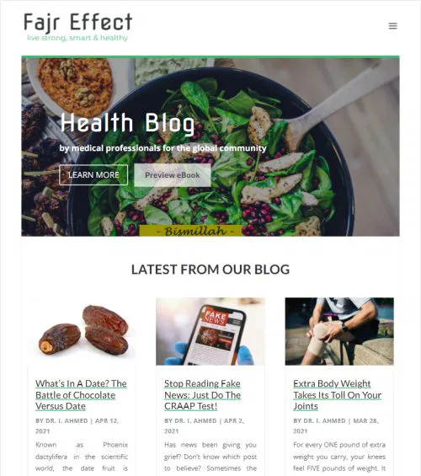Click Dr. I. Ahmed author on date post
This screenshot has width=421, height=476.
point(67,420)
